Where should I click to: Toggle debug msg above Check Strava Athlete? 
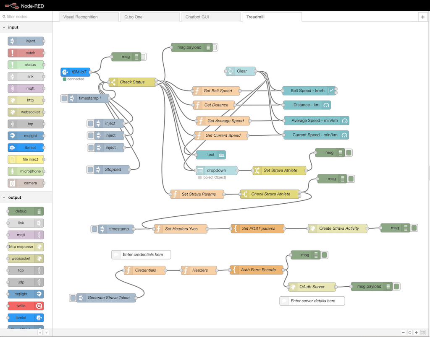(x=351, y=179)
